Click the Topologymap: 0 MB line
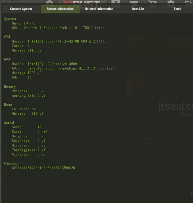This screenshot has width=193, height=203. pos(28,150)
